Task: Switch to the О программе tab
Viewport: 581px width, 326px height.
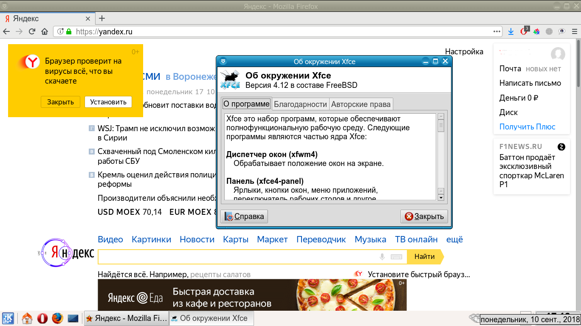Action: click(246, 104)
